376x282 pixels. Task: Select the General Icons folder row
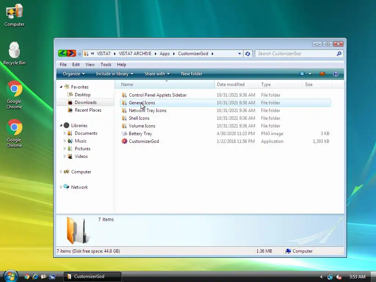(x=225, y=103)
